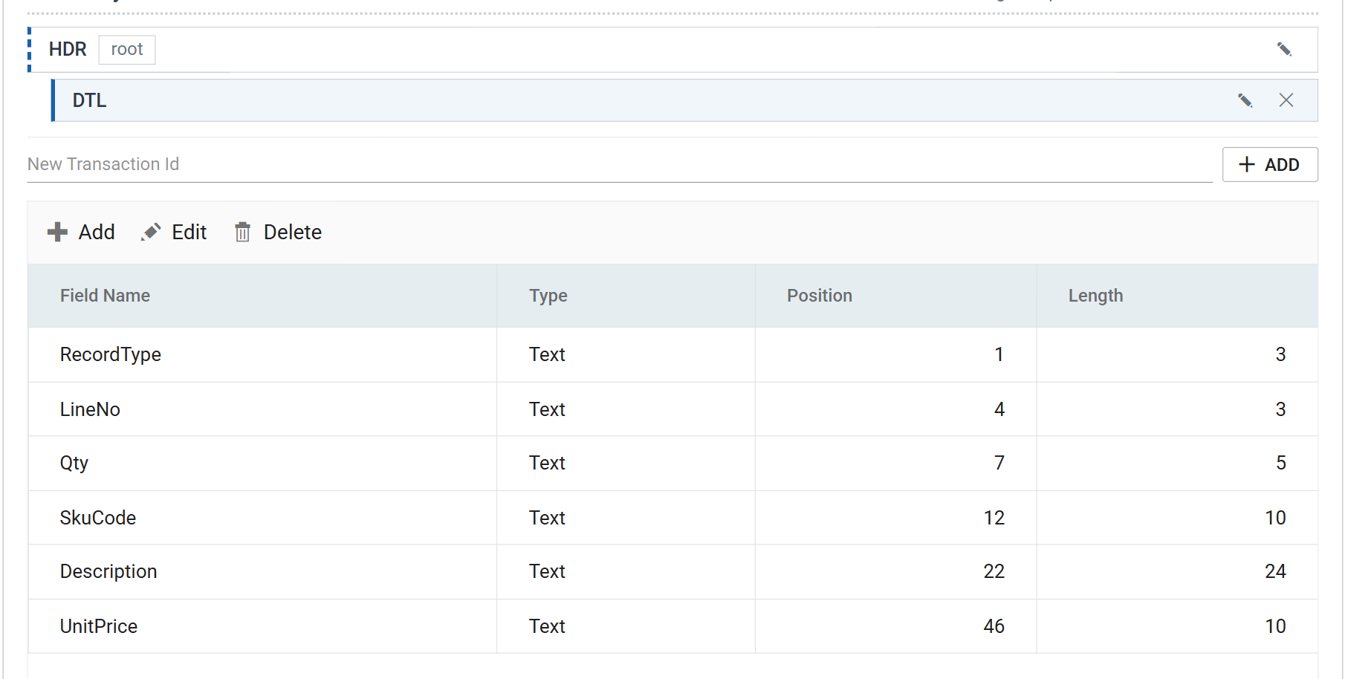This screenshot has height=679, width=1345.
Task: Edit the DTL transaction
Action: pyautogui.click(x=1245, y=100)
